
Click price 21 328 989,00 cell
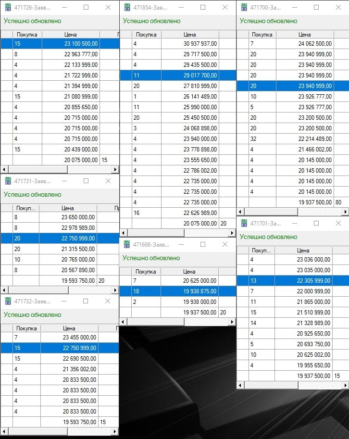click(303, 323)
